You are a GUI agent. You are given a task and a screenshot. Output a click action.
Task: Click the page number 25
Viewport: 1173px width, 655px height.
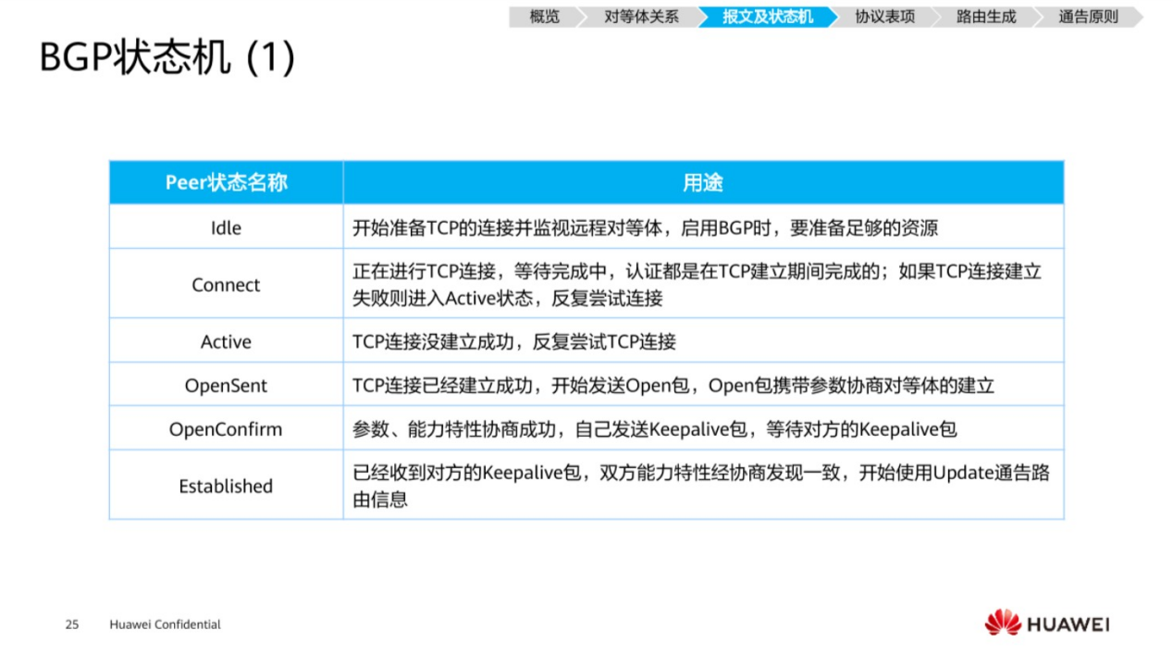click(72, 624)
